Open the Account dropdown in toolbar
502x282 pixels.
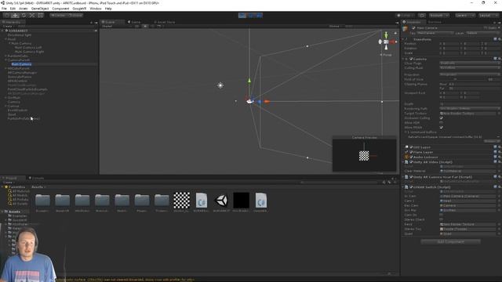coord(439,16)
